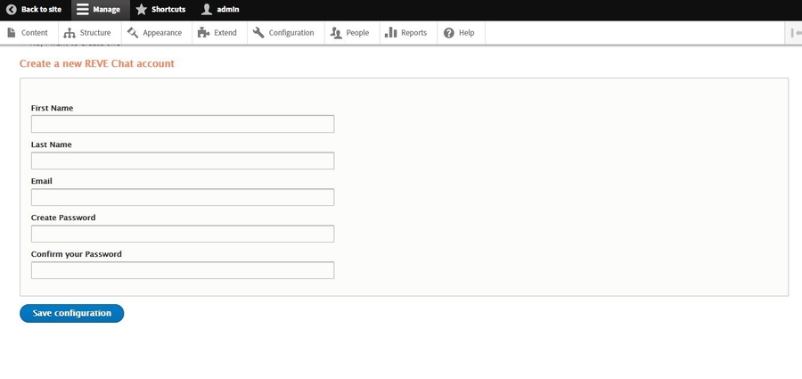
Task: Select the Email input field
Action: (x=183, y=197)
